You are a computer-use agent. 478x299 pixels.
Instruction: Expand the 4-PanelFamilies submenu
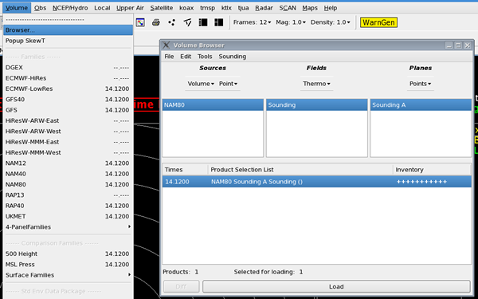click(x=68, y=227)
